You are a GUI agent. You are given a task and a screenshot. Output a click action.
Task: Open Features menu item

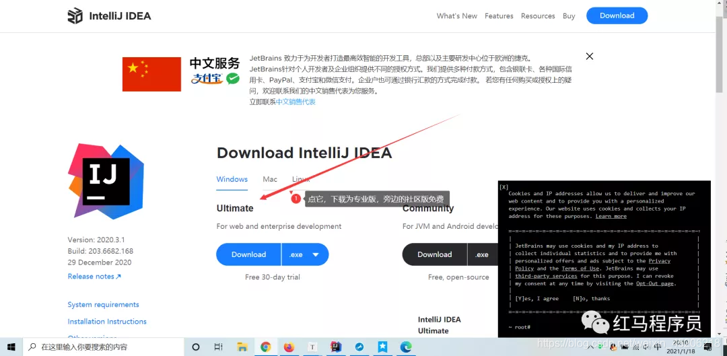click(499, 15)
